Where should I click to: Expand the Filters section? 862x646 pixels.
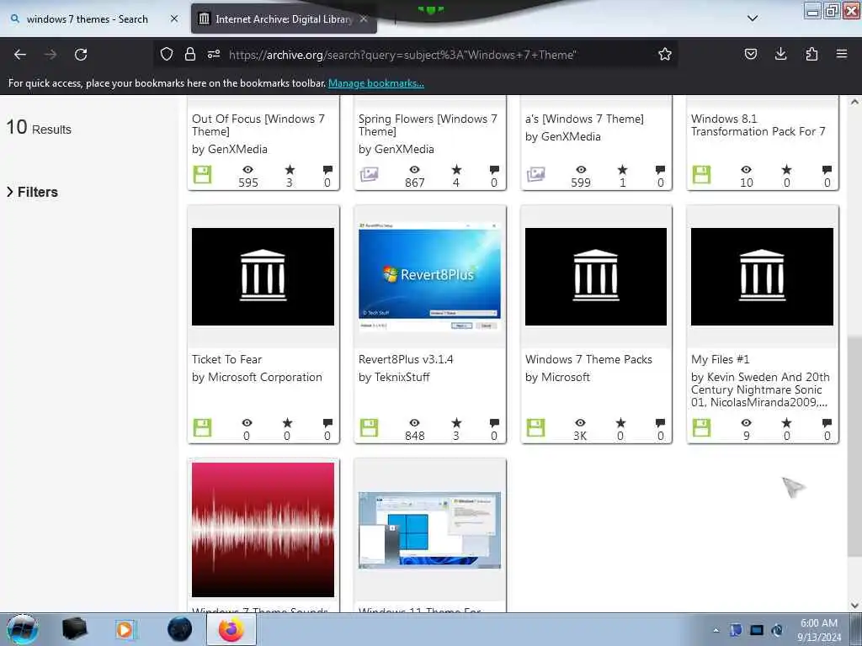point(32,192)
